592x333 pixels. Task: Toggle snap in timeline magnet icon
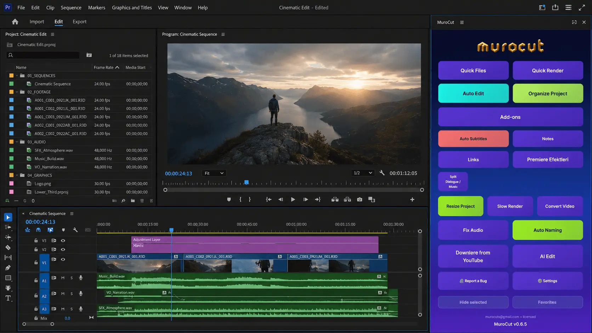[x=38, y=230]
